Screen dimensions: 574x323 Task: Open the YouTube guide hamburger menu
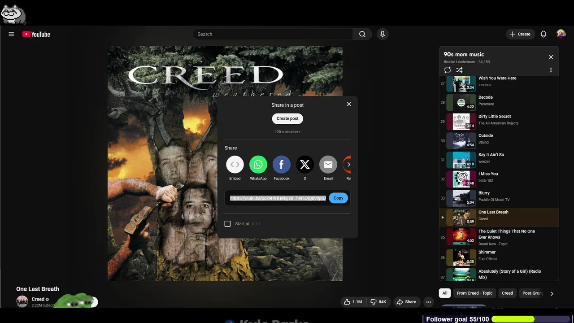11,34
